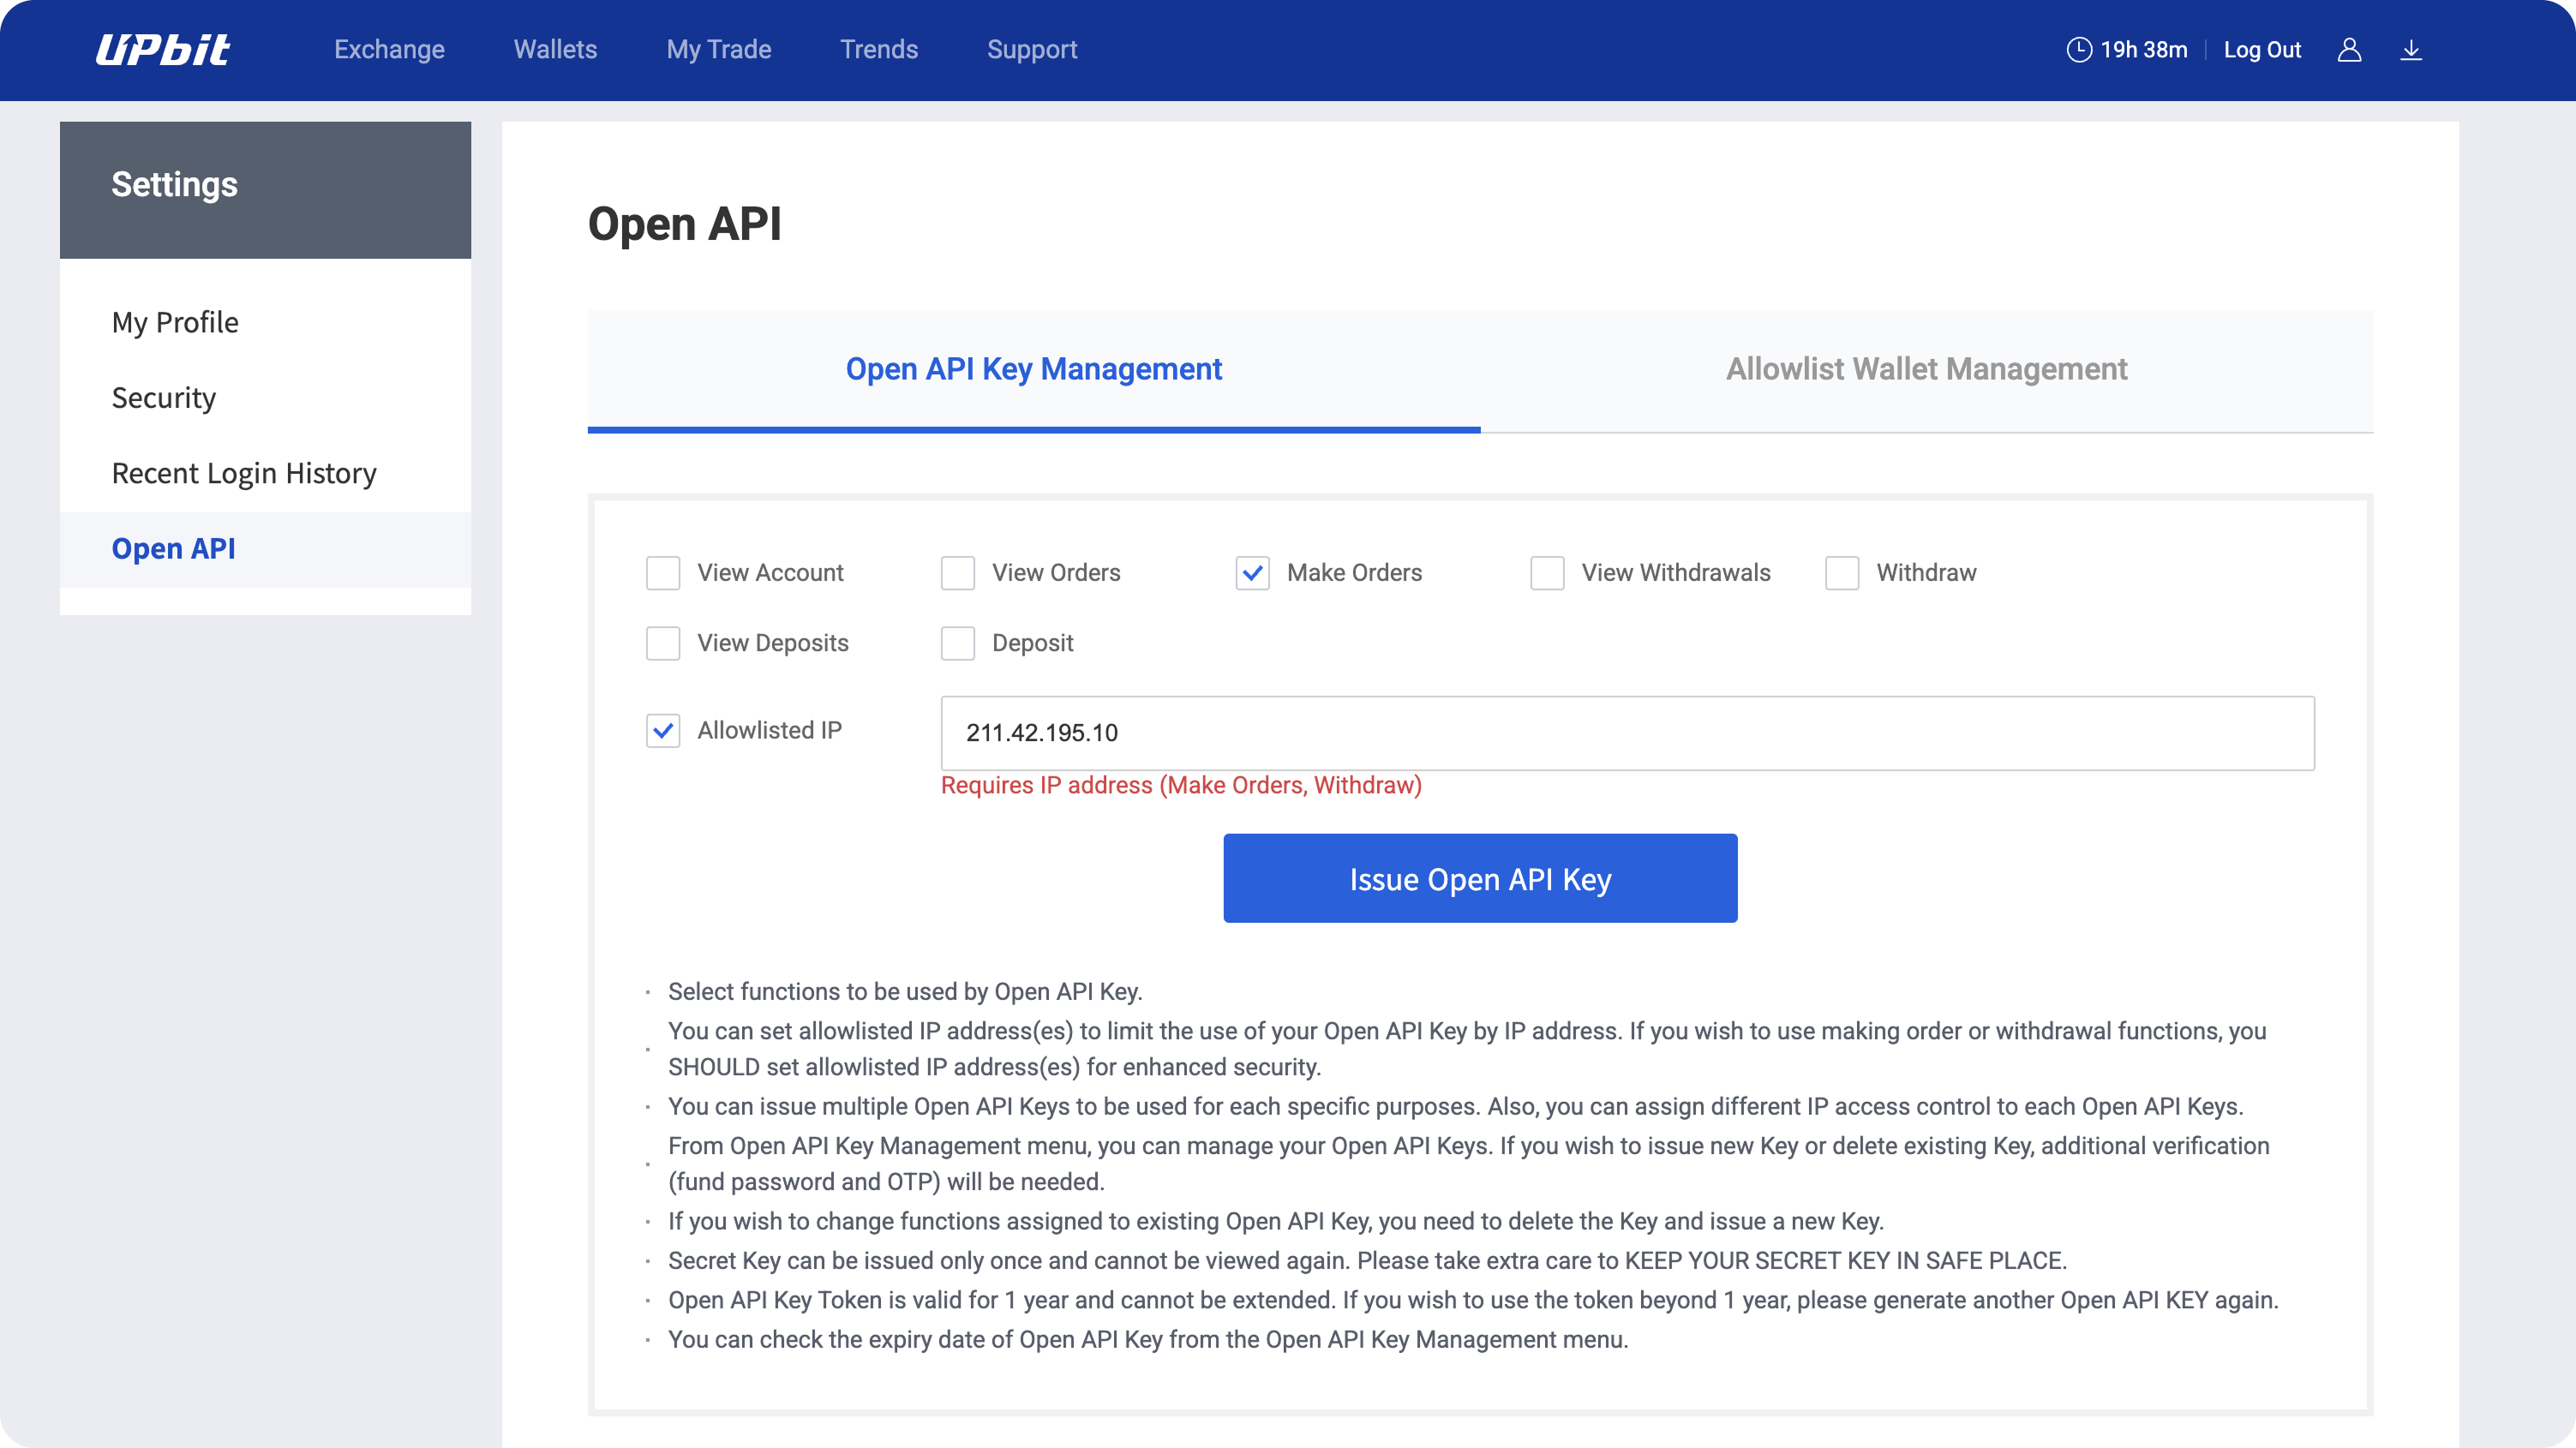Disable the Allowlisted IP checkbox
Screen dimensions: 2576x1448
pyautogui.click(x=663, y=731)
